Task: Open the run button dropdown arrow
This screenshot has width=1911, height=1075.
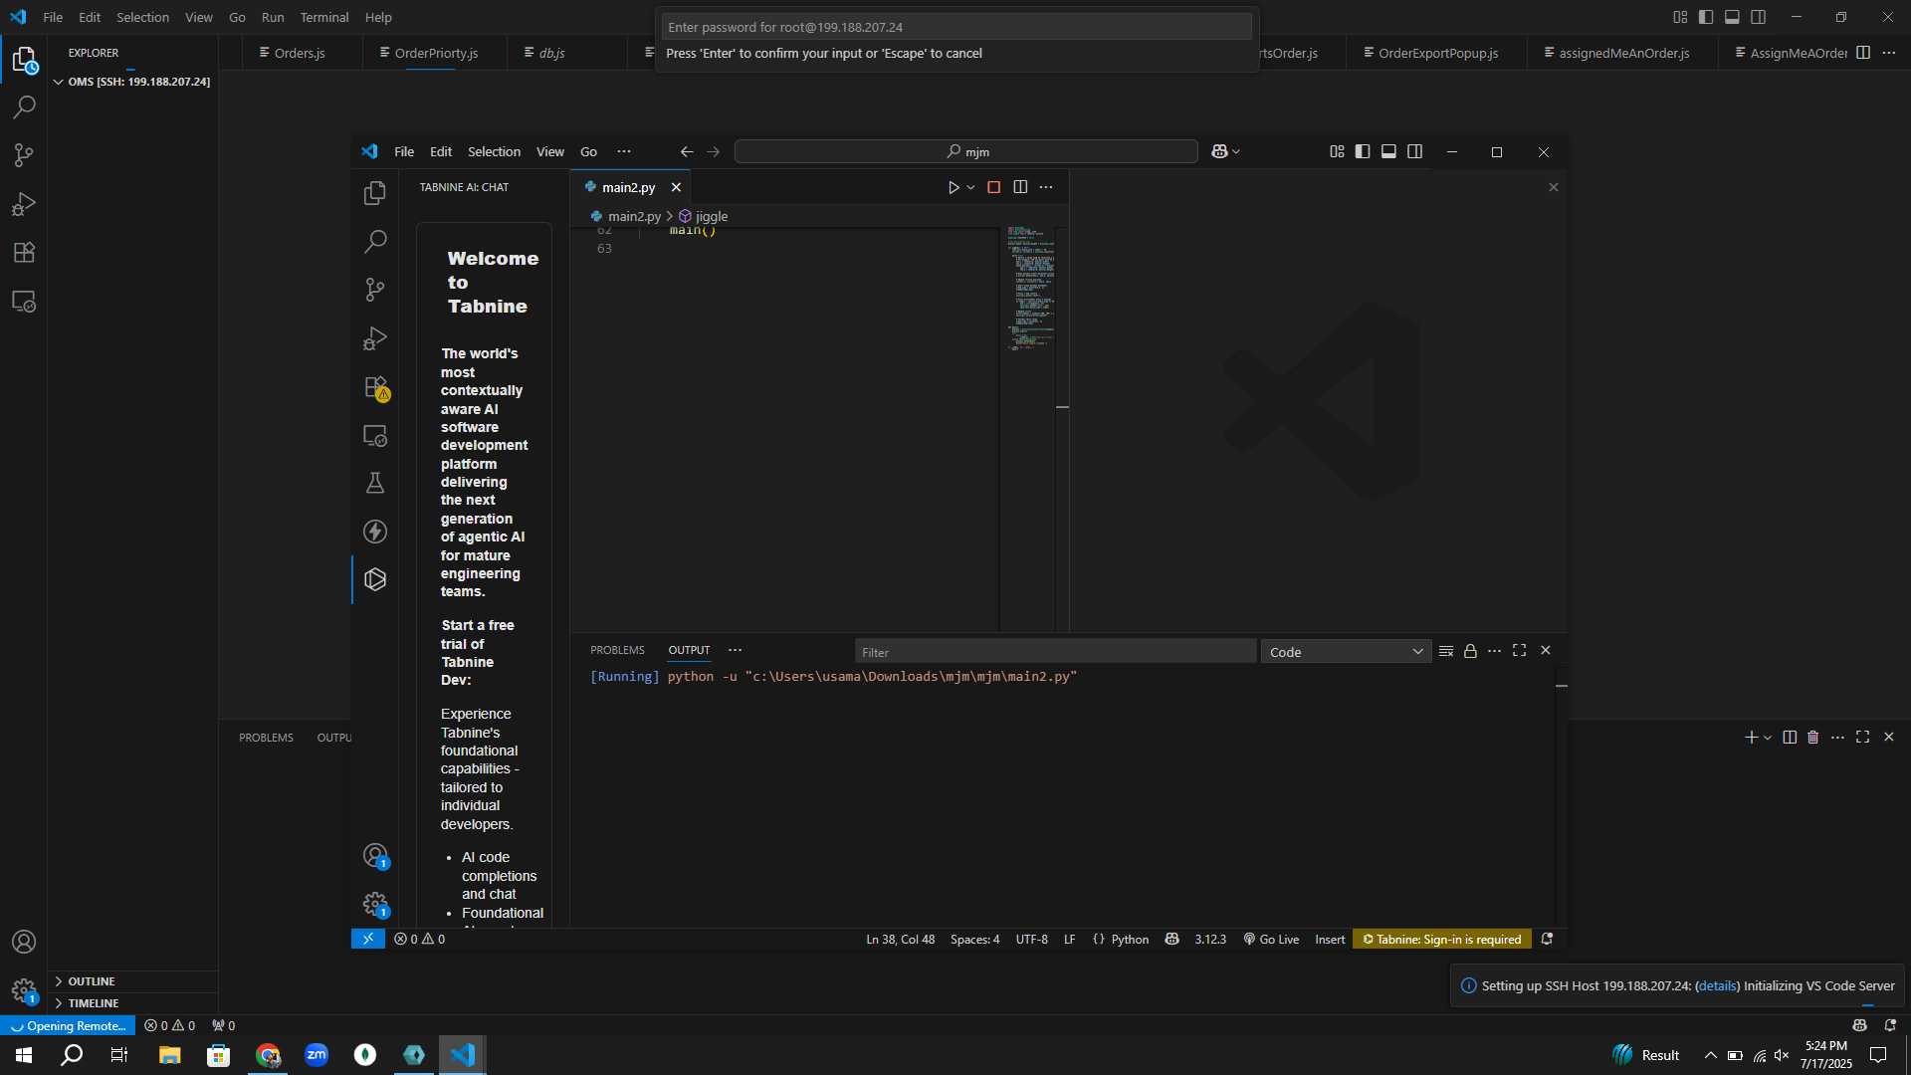Action: point(970,187)
